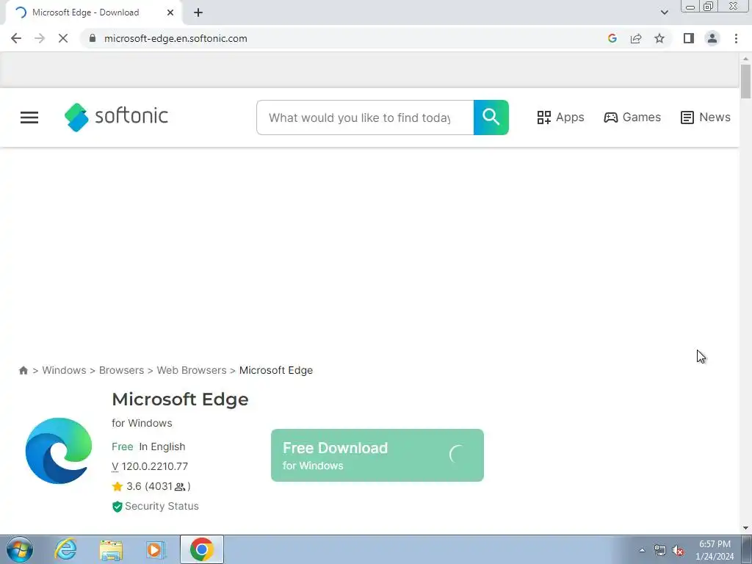
Task: Click the Free Download for Windows button
Action: pyautogui.click(x=377, y=455)
